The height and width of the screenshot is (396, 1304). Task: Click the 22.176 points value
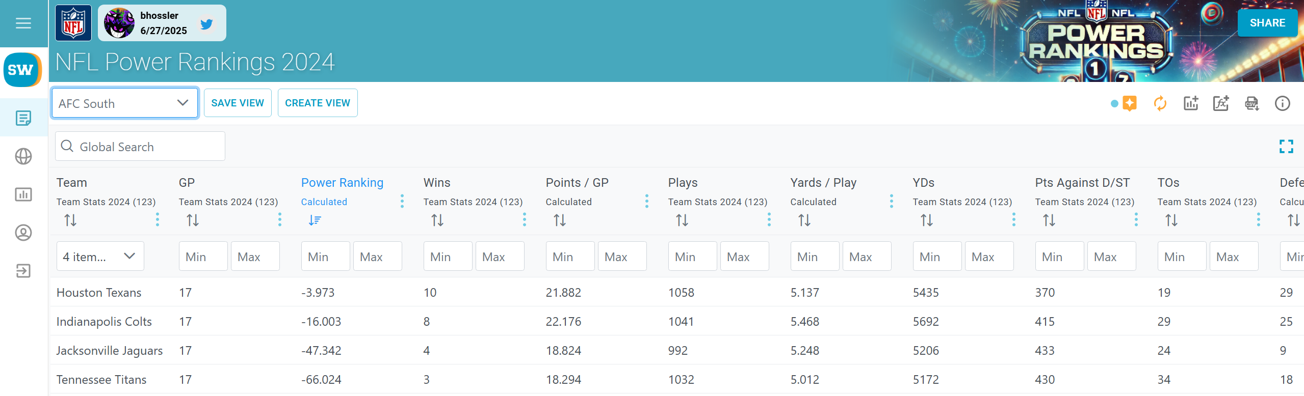click(563, 322)
